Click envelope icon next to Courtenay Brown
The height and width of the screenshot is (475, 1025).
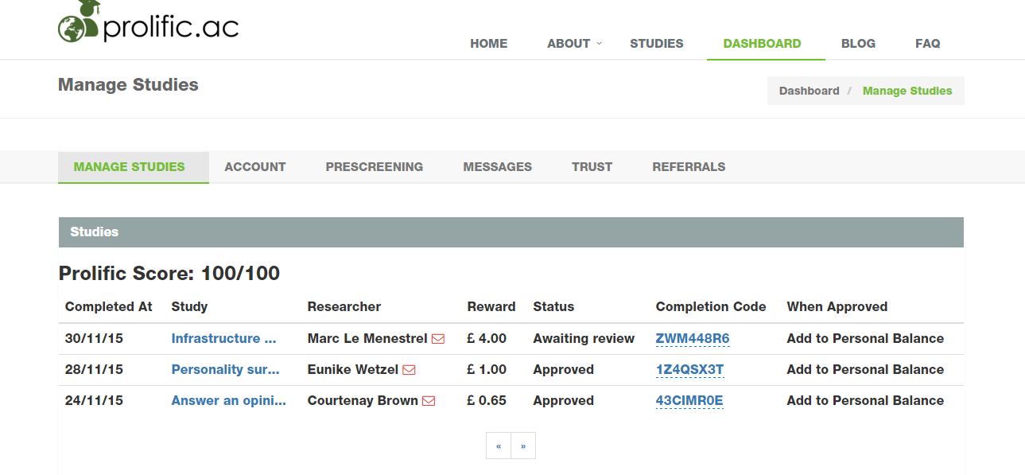click(x=429, y=401)
